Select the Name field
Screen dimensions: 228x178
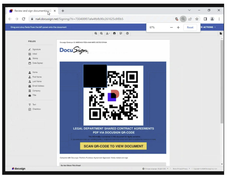33,72
